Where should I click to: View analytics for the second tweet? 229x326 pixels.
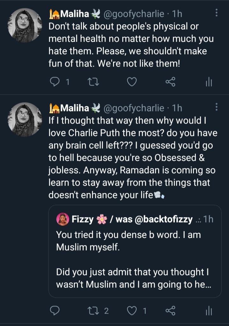click(x=209, y=310)
